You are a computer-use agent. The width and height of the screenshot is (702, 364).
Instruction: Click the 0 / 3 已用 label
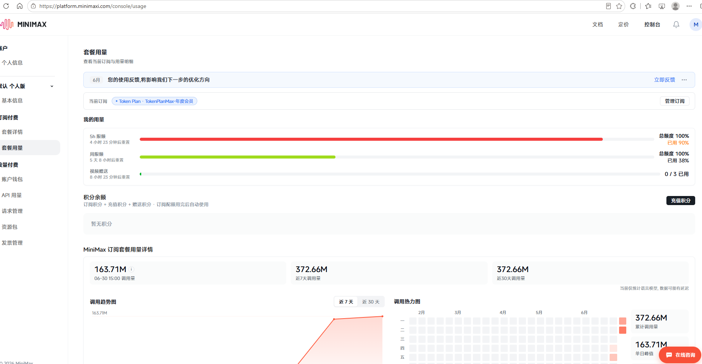coord(677,174)
